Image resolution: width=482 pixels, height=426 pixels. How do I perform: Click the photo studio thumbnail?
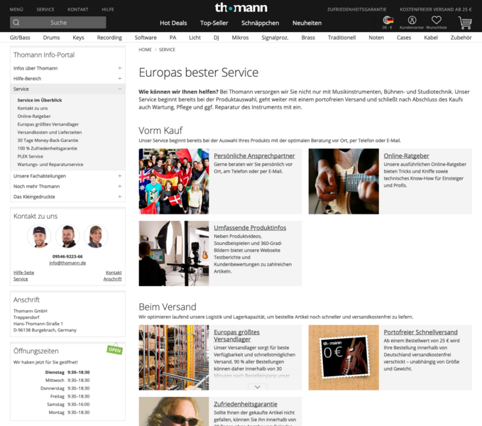coord(174,253)
